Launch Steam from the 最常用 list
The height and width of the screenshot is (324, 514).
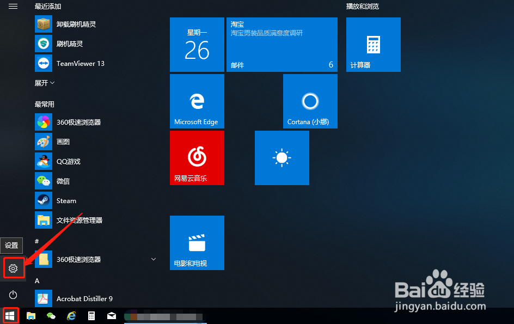pyautogui.click(x=65, y=200)
